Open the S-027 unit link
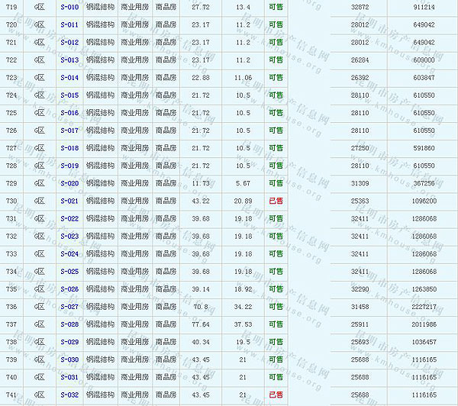The width and height of the screenshot is (458, 406). point(69,307)
